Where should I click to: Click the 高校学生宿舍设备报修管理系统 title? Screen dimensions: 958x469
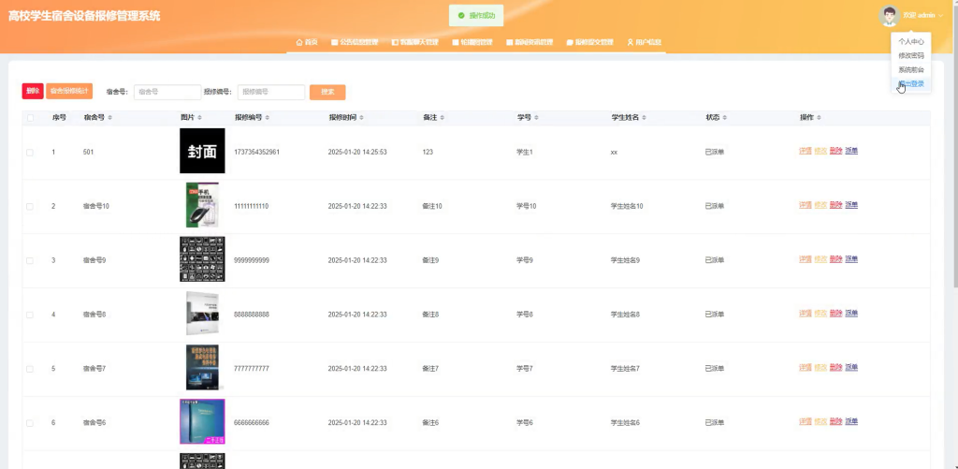pyautogui.click(x=84, y=16)
